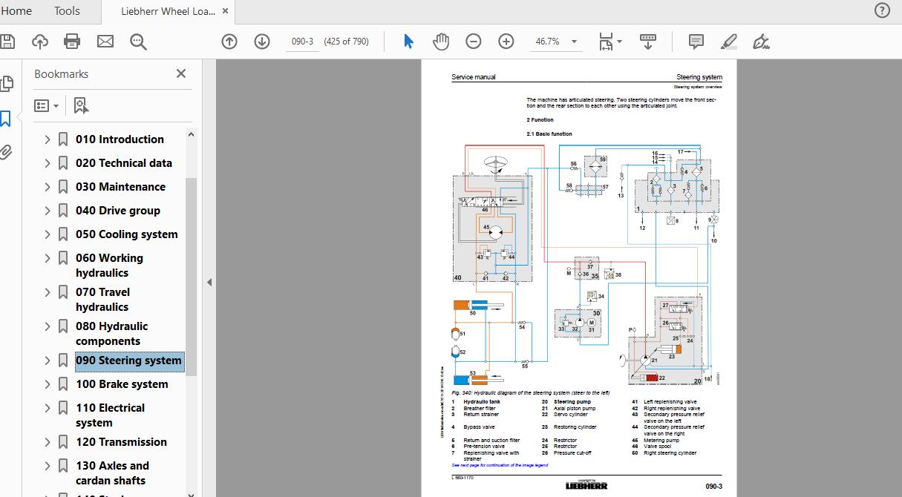
Task: Open the 46.7% zoom level dropdown
Action: (x=572, y=42)
